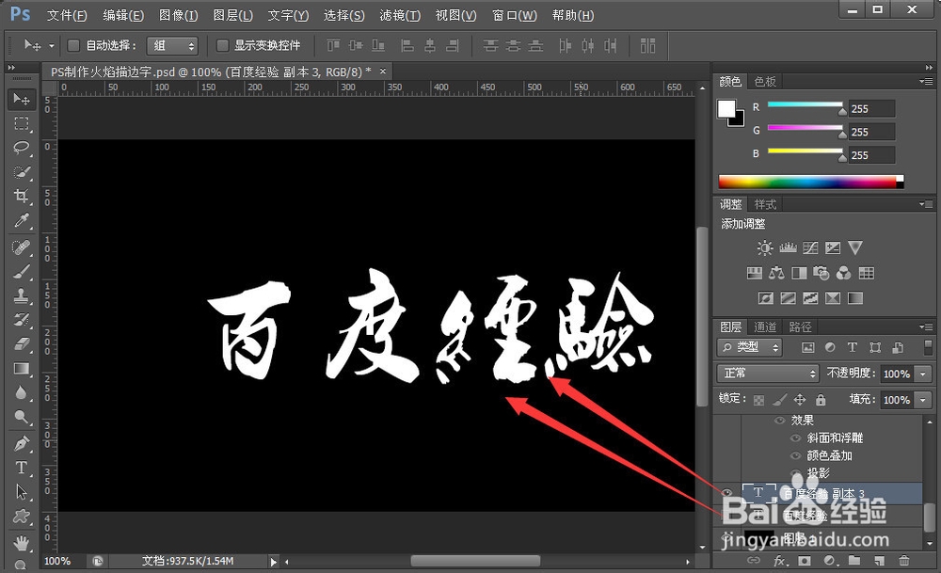Select the Hand tool
The height and width of the screenshot is (573, 941).
click(22, 544)
